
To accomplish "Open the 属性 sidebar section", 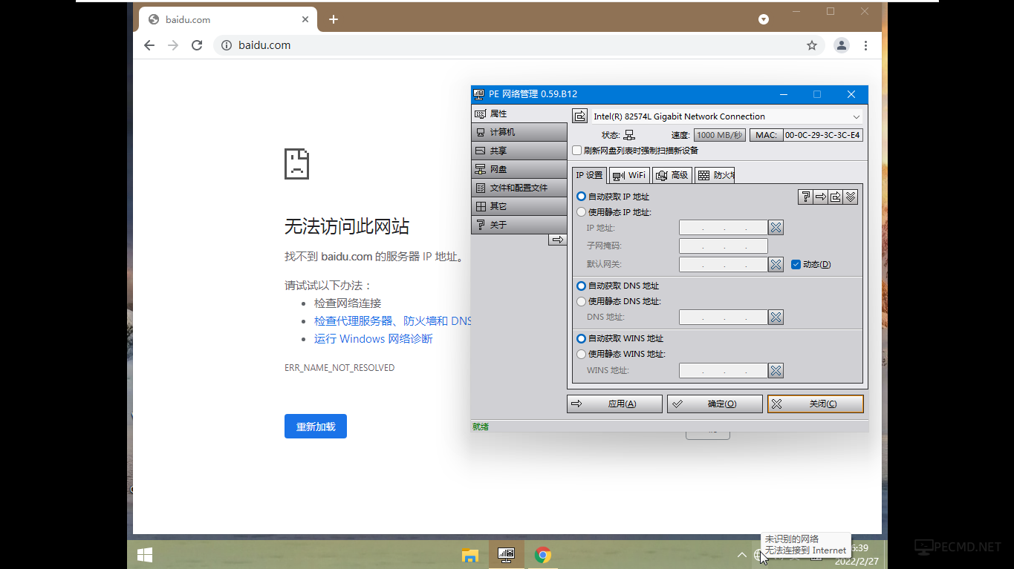I will [519, 114].
